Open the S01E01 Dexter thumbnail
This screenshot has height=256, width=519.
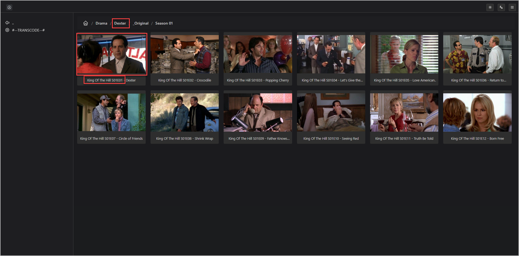(x=111, y=54)
